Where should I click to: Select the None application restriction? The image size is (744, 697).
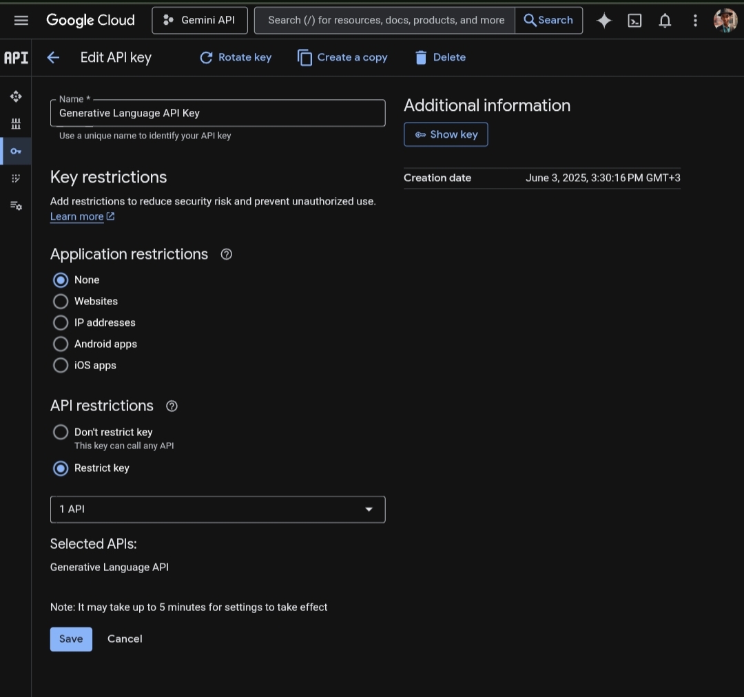point(61,280)
